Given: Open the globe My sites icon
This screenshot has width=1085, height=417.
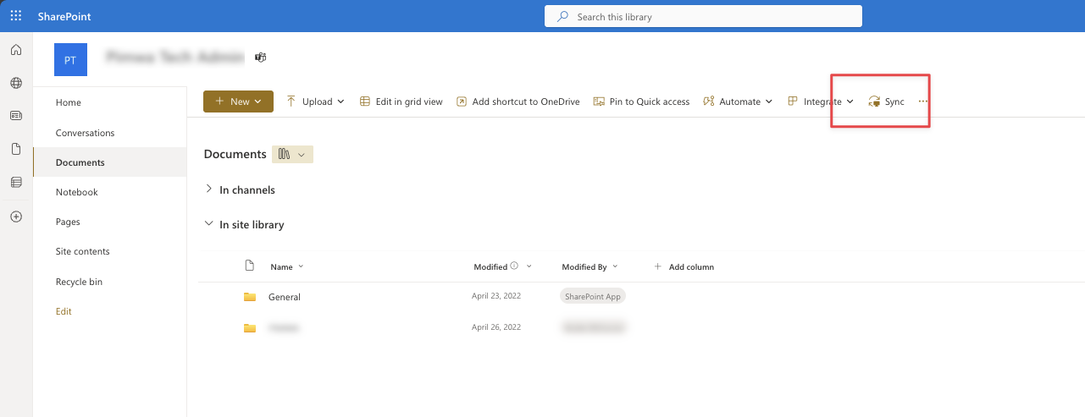Looking at the screenshot, I should pyautogui.click(x=16, y=83).
